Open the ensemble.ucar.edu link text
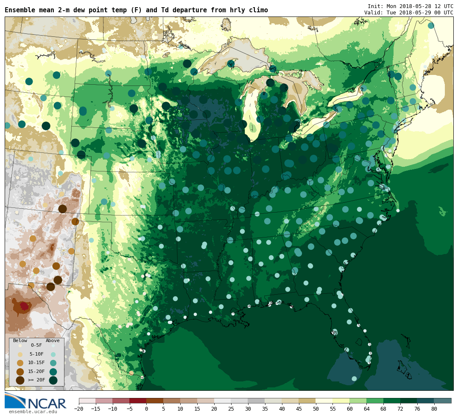 33,412
